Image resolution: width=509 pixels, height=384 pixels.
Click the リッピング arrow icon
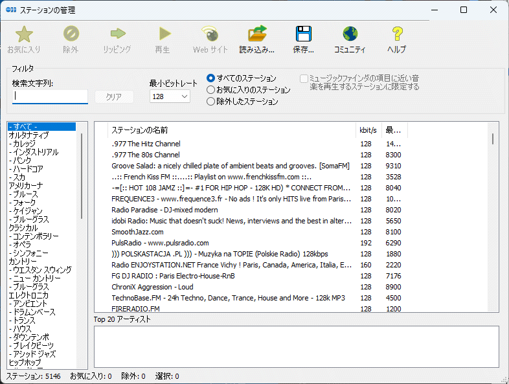(117, 34)
